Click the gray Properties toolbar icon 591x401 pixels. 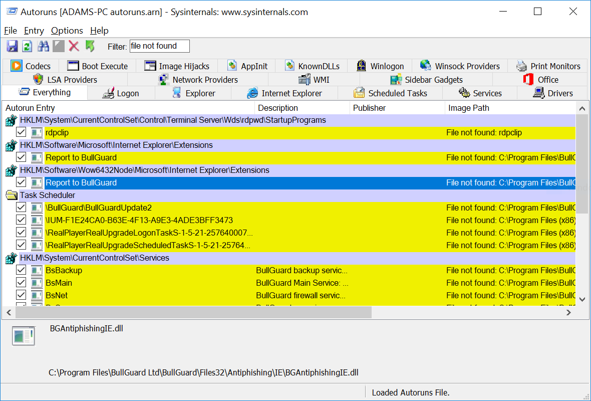click(x=59, y=46)
